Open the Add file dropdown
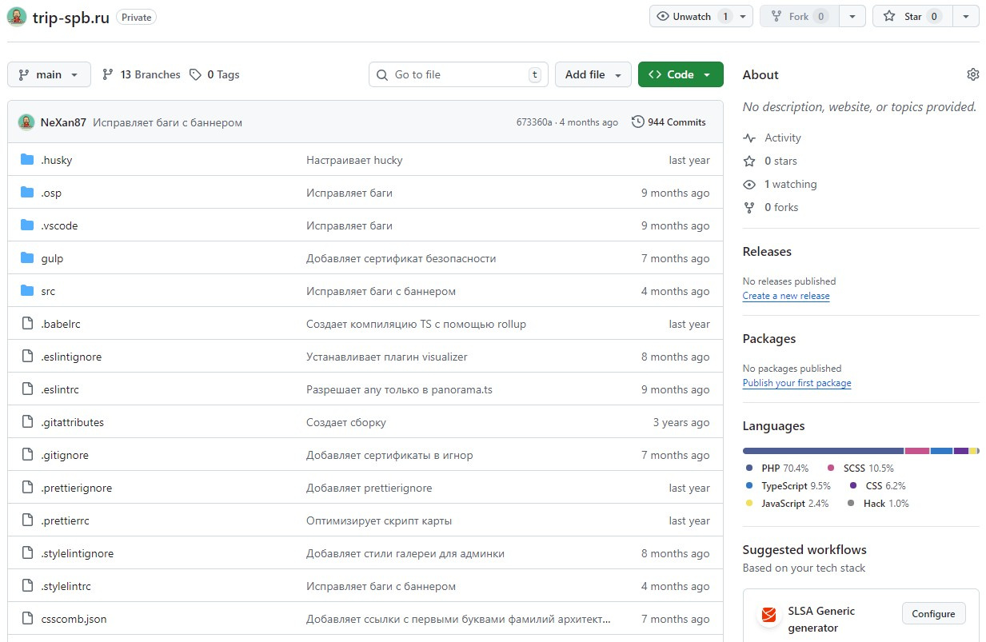The height and width of the screenshot is (642, 986). pos(593,74)
